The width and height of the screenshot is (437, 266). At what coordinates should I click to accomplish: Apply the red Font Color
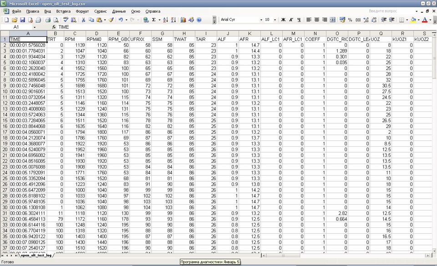pos(425,20)
